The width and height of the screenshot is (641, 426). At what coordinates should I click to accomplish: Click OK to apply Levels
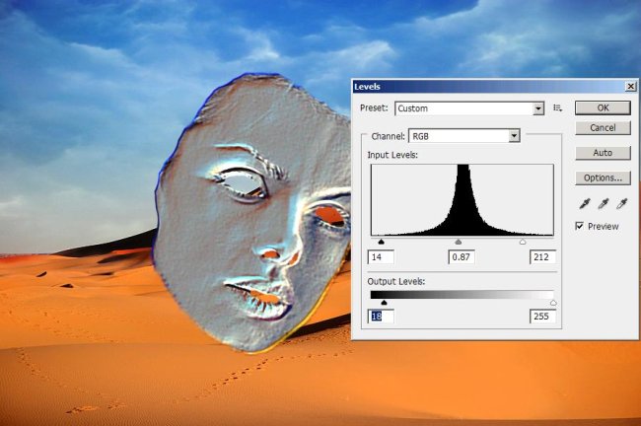(602, 107)
